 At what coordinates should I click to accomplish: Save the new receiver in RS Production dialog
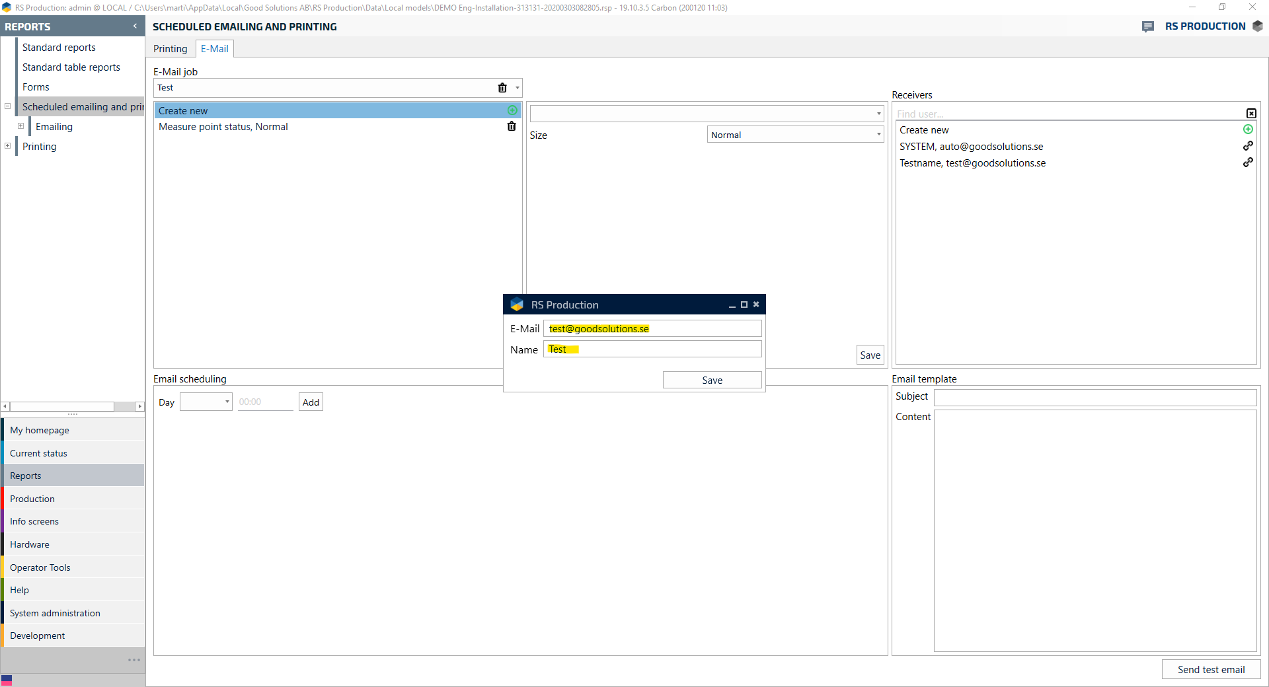(712, 380)
